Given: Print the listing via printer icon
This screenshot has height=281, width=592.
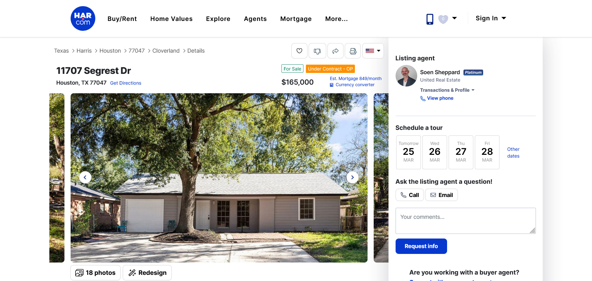Looking at the screenshot, I should 353,51.
